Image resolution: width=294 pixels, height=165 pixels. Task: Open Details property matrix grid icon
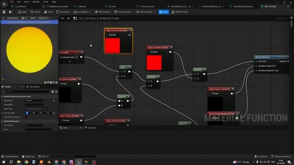pos(53,92)
